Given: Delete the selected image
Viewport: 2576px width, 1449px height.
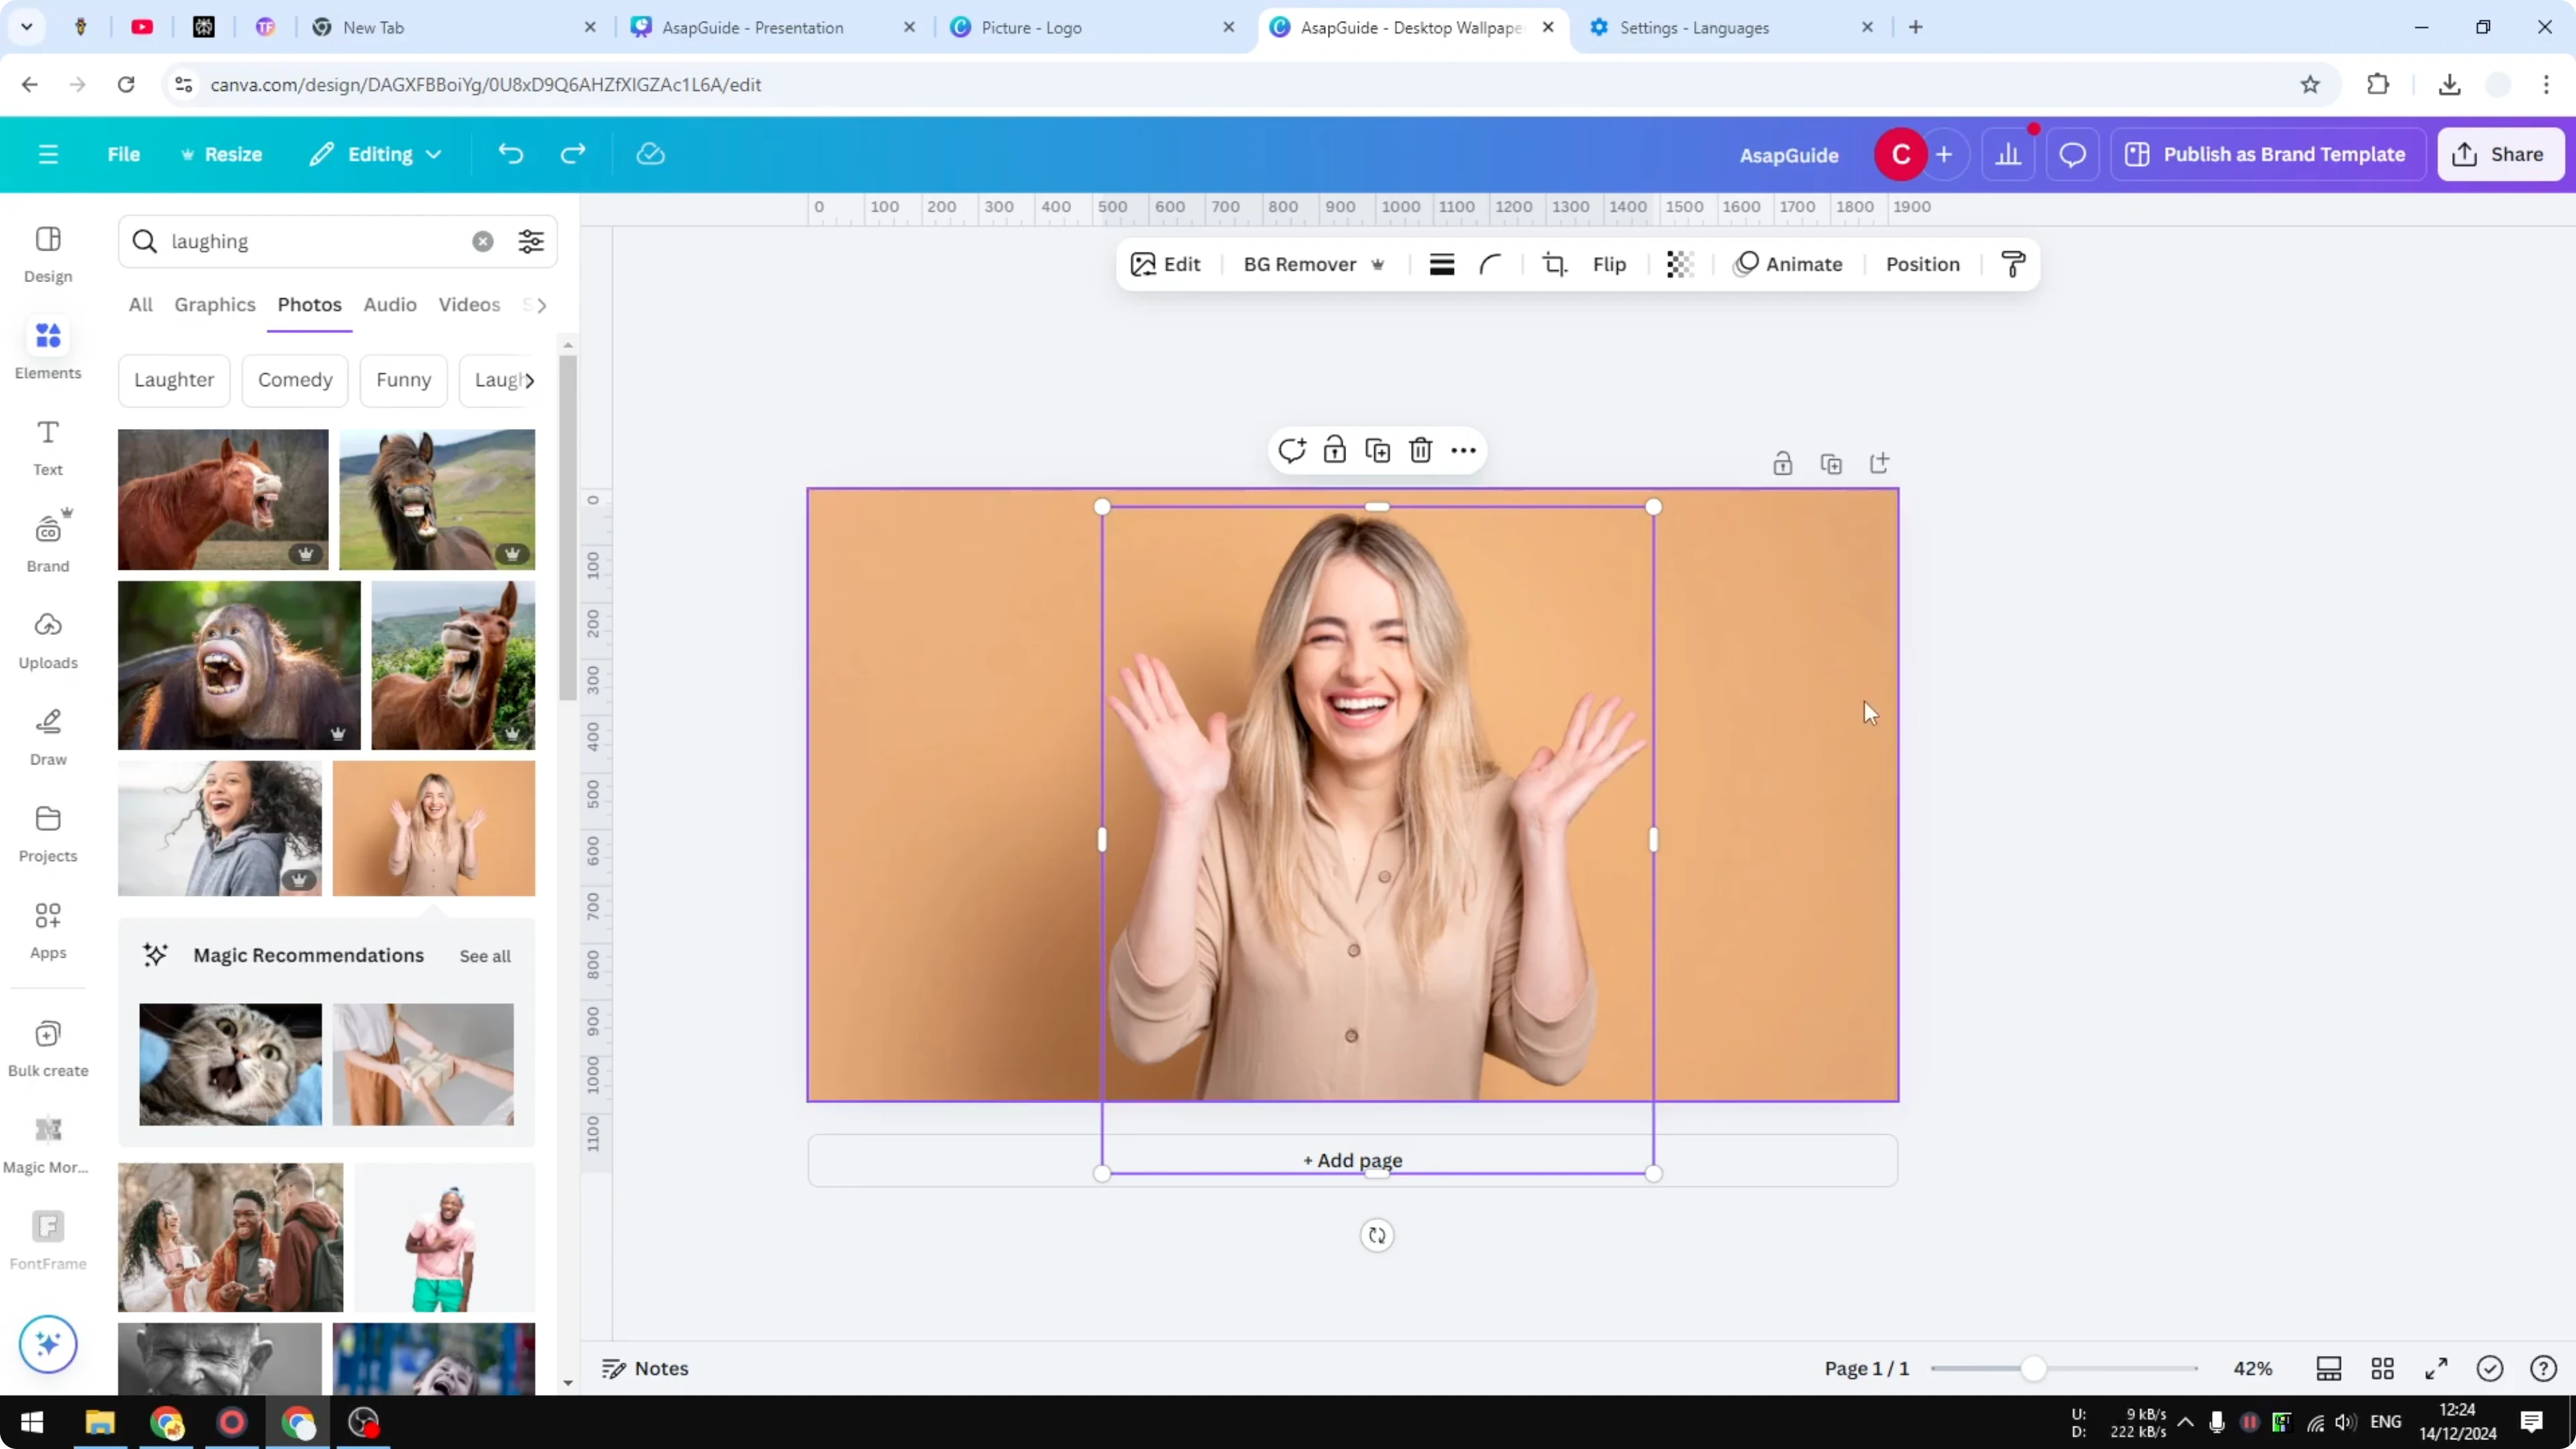Looking at the screenshot, I should coord(1421,450).
